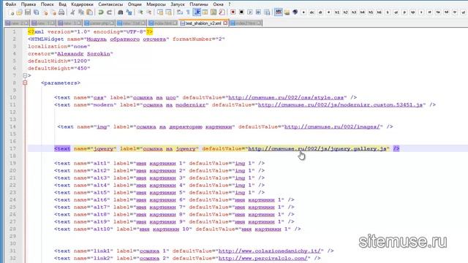Click the style.css URL on line 10
This screenshot has width=468, height=263.
286,97
